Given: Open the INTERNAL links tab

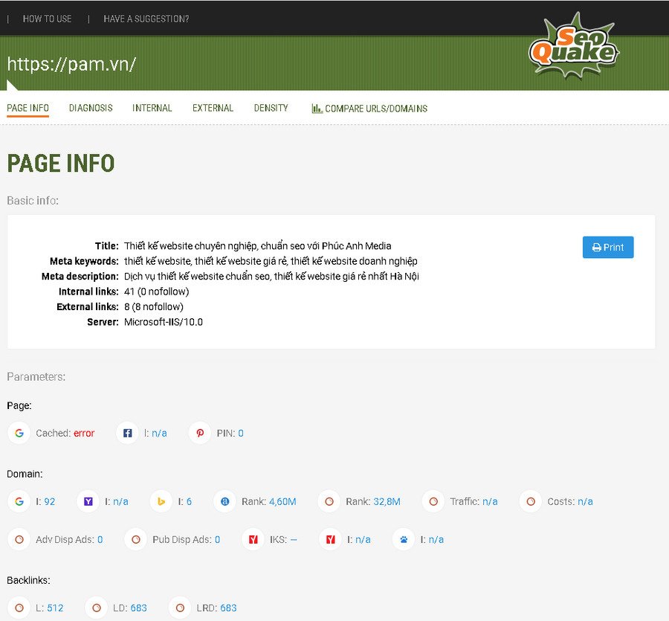Looking at the screenshot, I should pyautogui.click(x=152, y=108).
